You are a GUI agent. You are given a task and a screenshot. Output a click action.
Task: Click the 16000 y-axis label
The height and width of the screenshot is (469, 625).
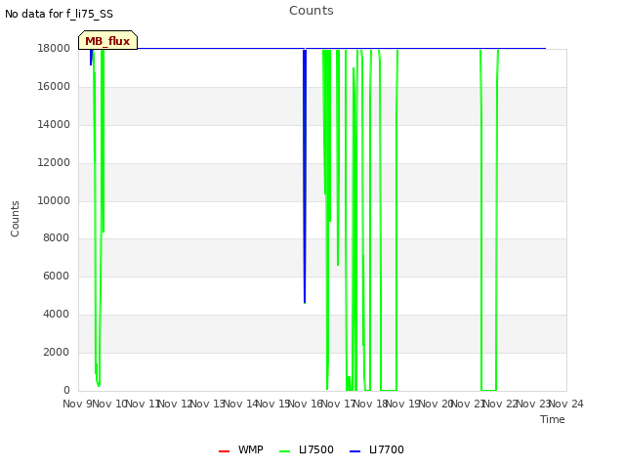54,86
